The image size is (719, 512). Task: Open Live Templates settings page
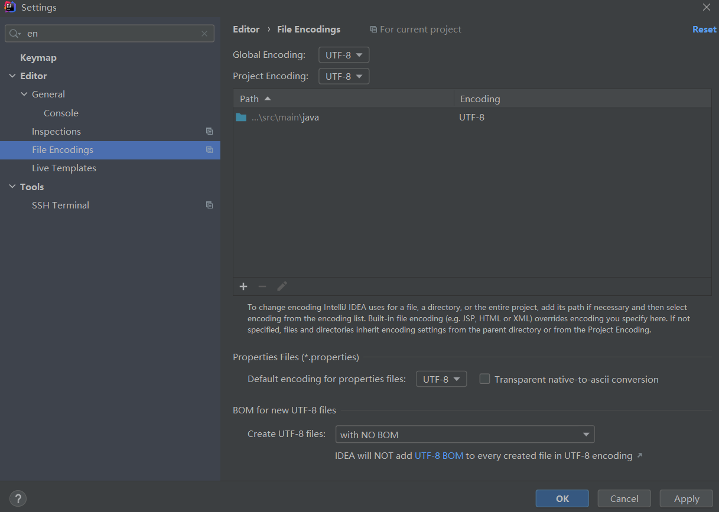64,168
